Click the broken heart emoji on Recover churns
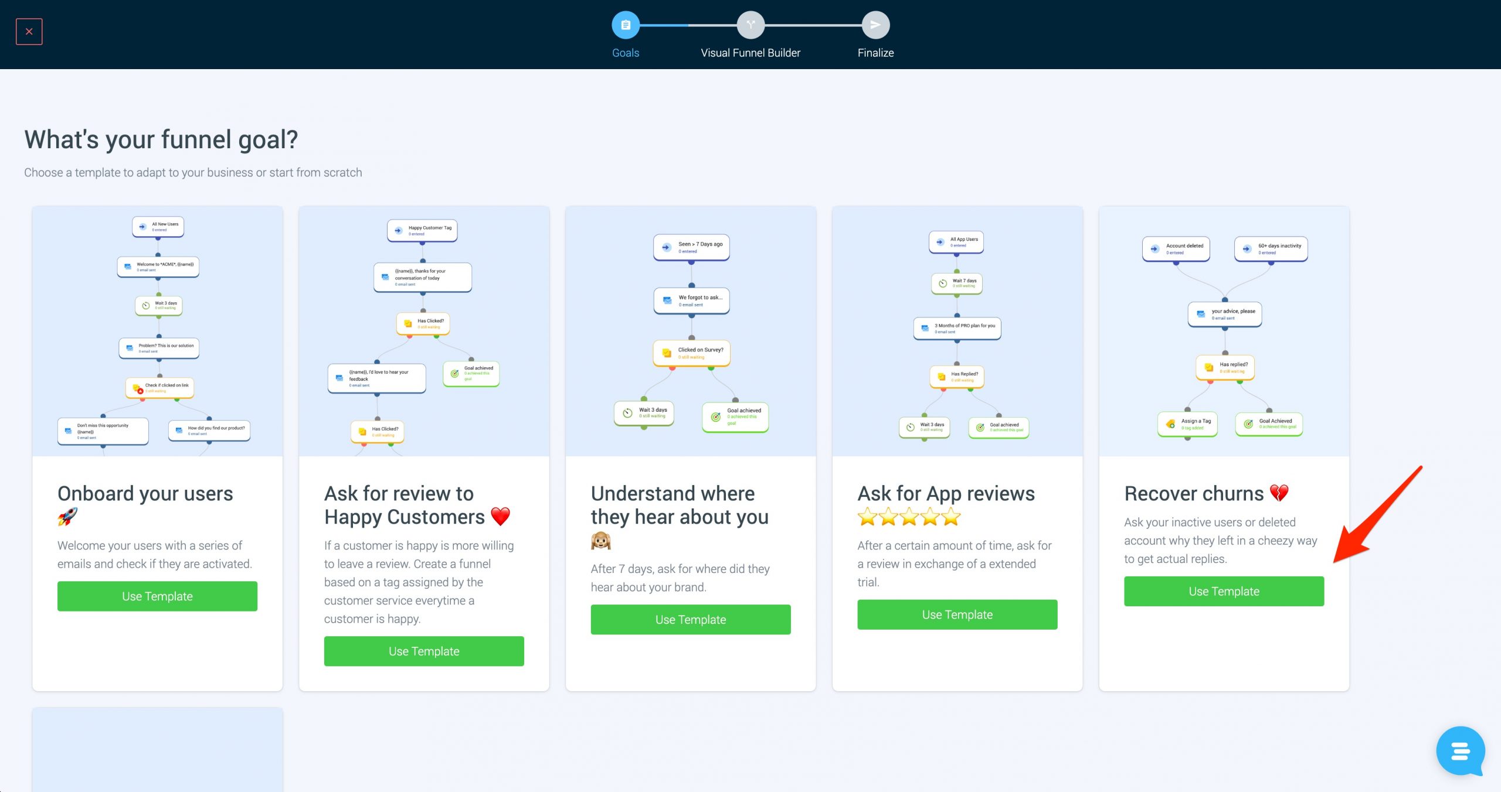1501x792 pixels. click(1279, 493)
